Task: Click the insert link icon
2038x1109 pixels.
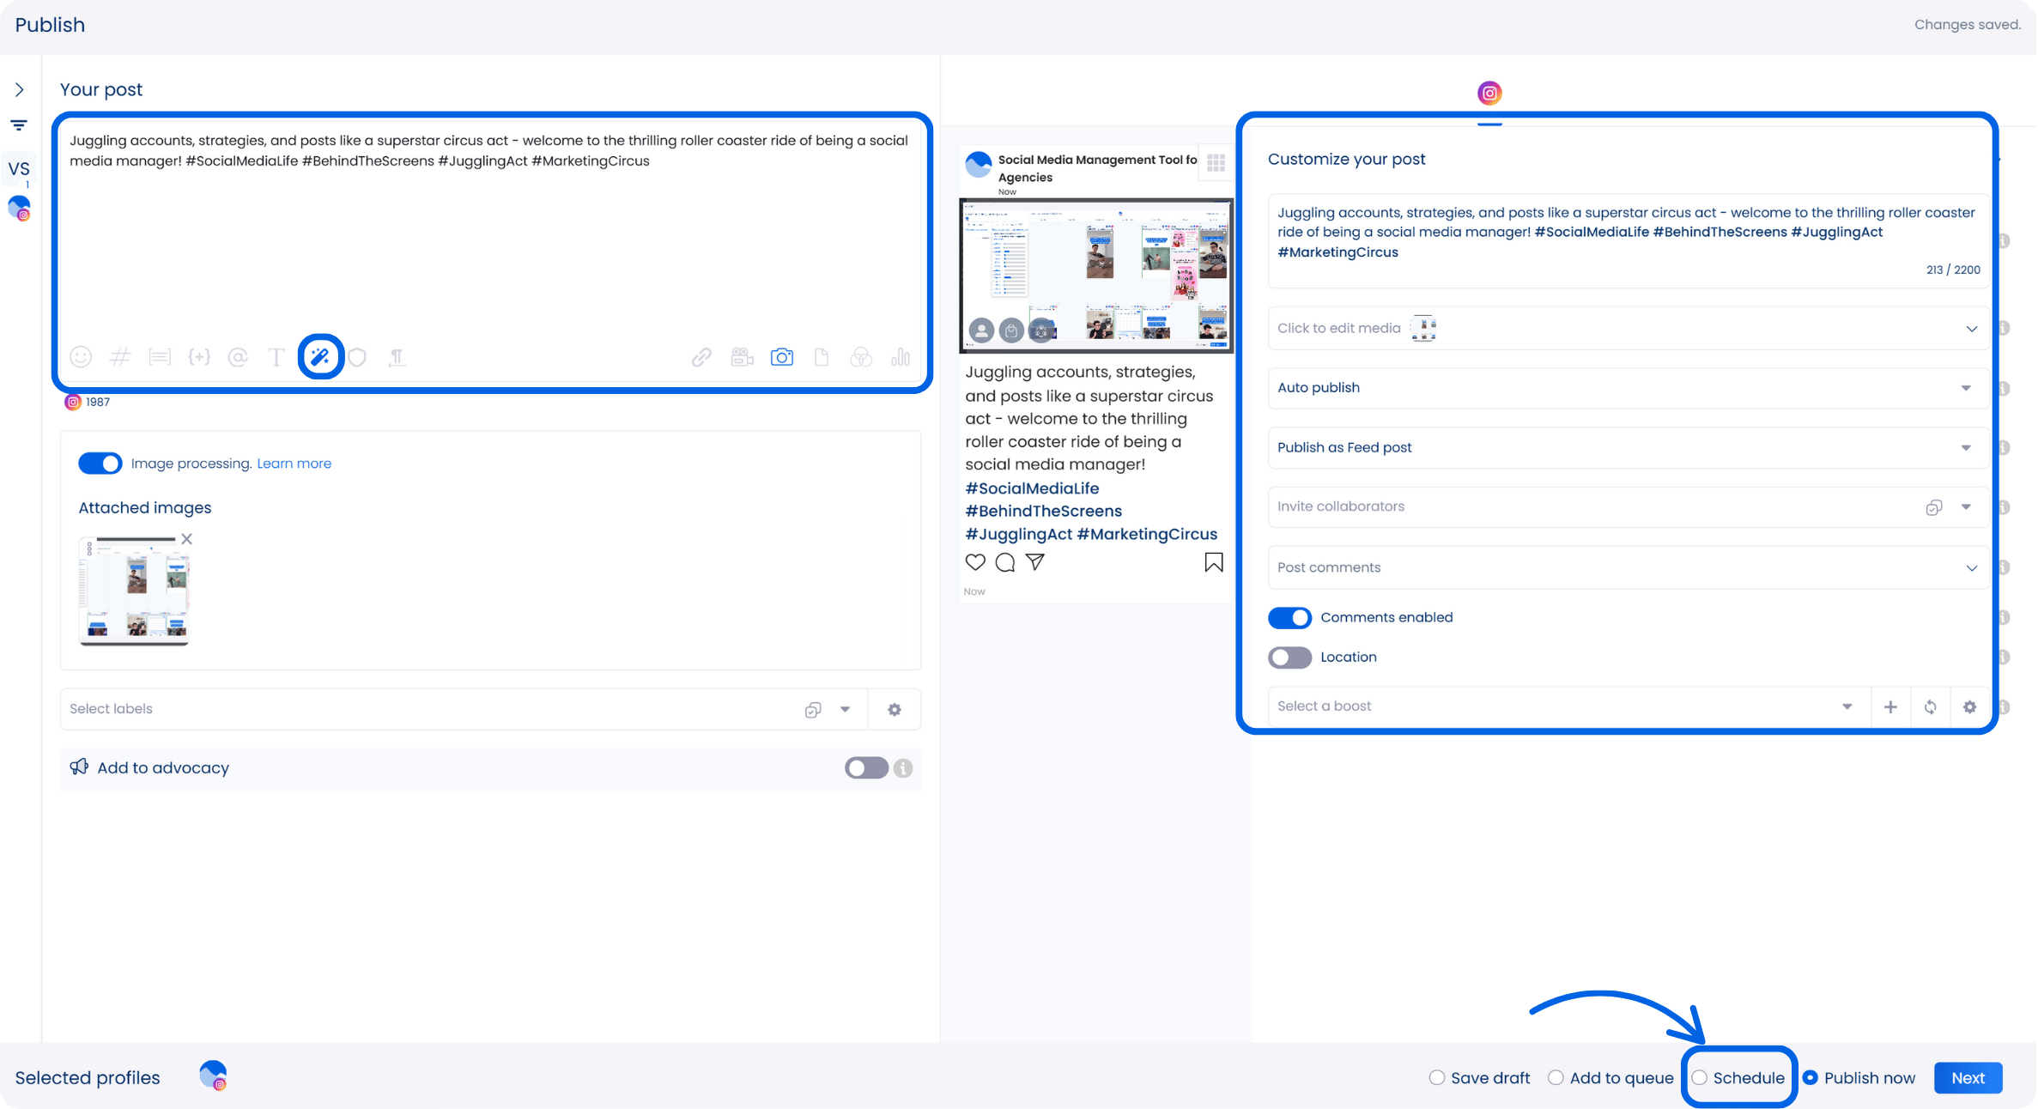Action: (701, 357)
